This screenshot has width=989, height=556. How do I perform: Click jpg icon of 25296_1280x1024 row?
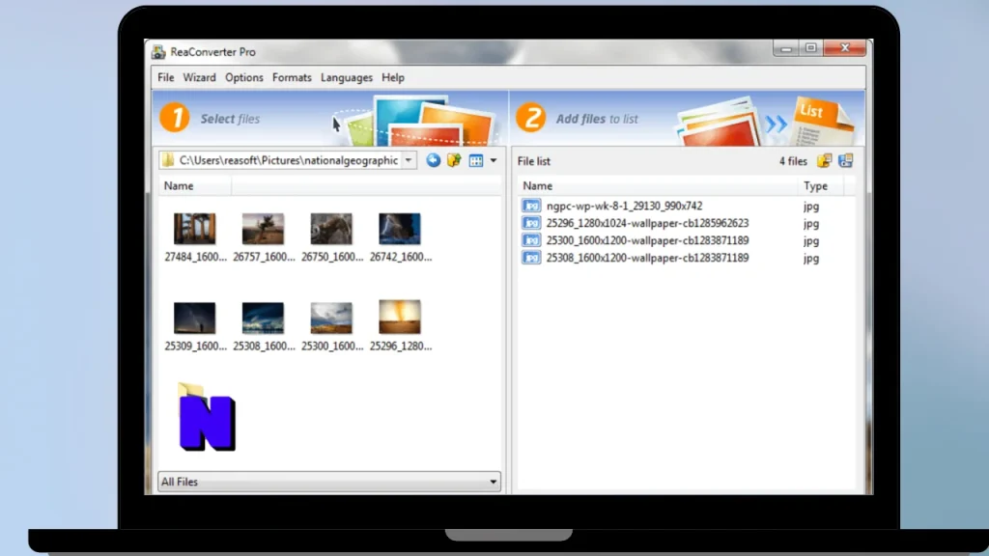[531, 223]
